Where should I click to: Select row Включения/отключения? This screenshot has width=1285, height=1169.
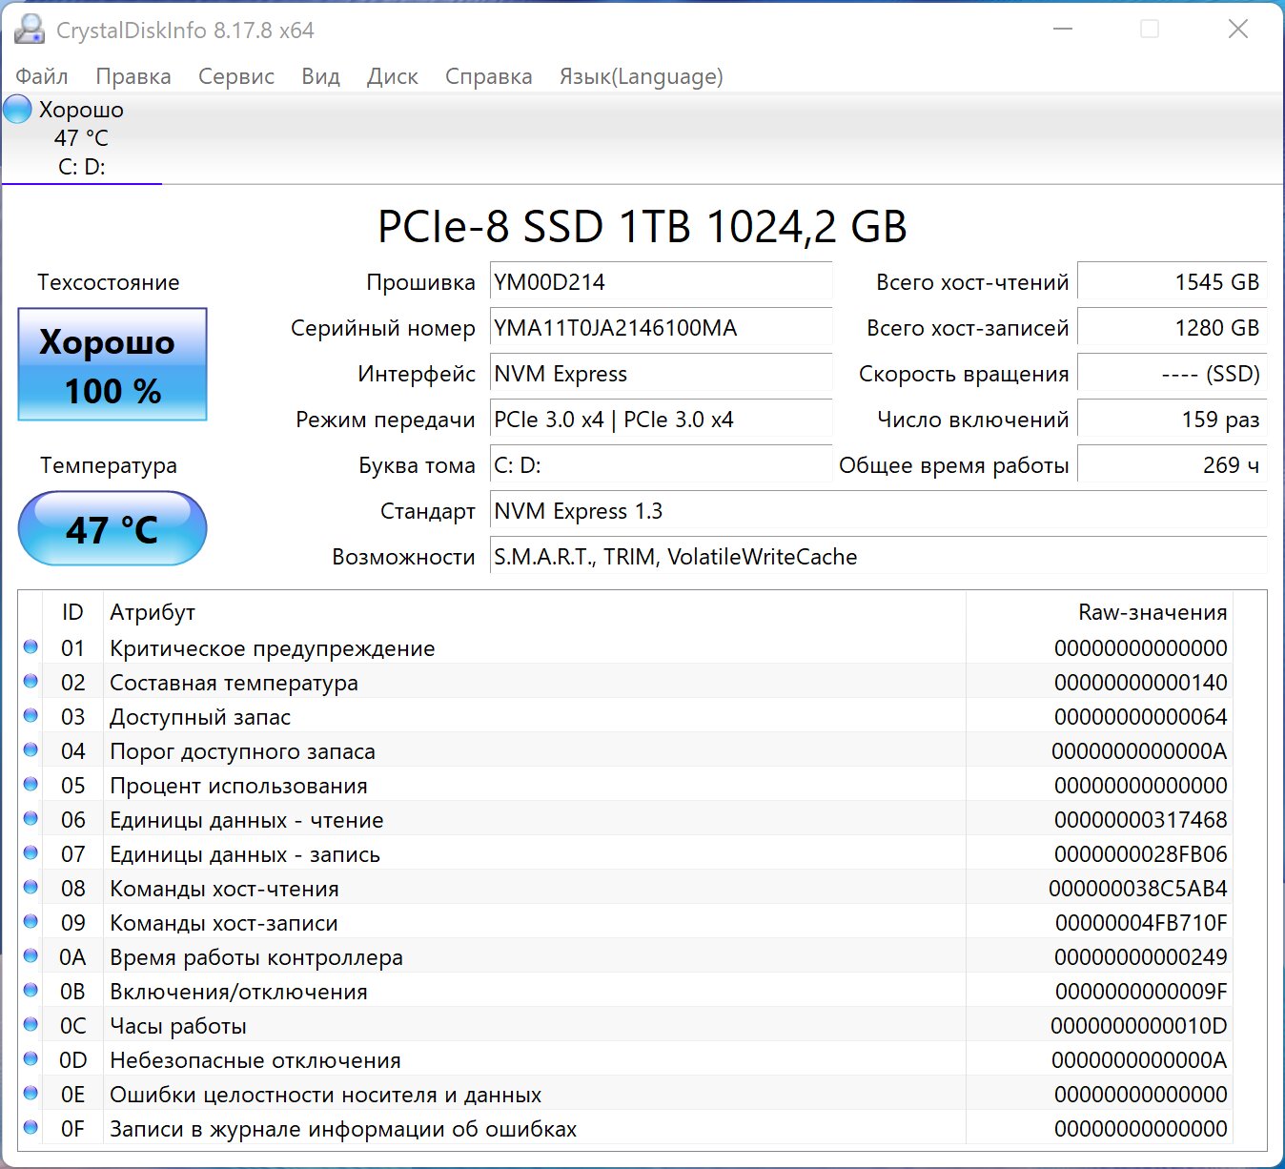click(625, 992)
